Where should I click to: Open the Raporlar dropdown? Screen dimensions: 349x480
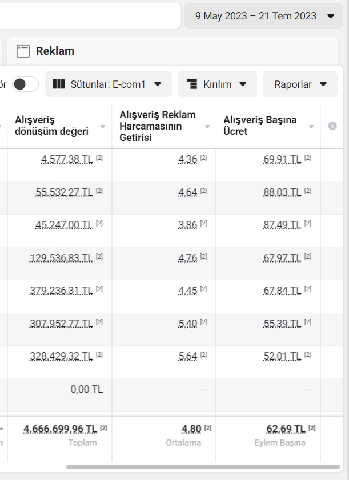pos(300,84)
